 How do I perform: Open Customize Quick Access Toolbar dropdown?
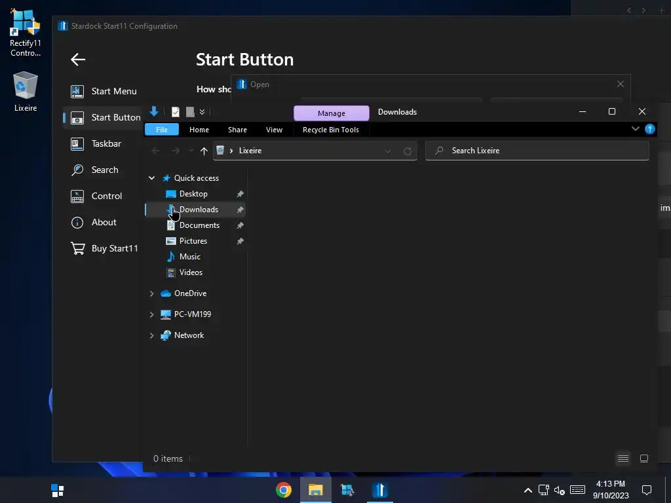pos(202,112)
